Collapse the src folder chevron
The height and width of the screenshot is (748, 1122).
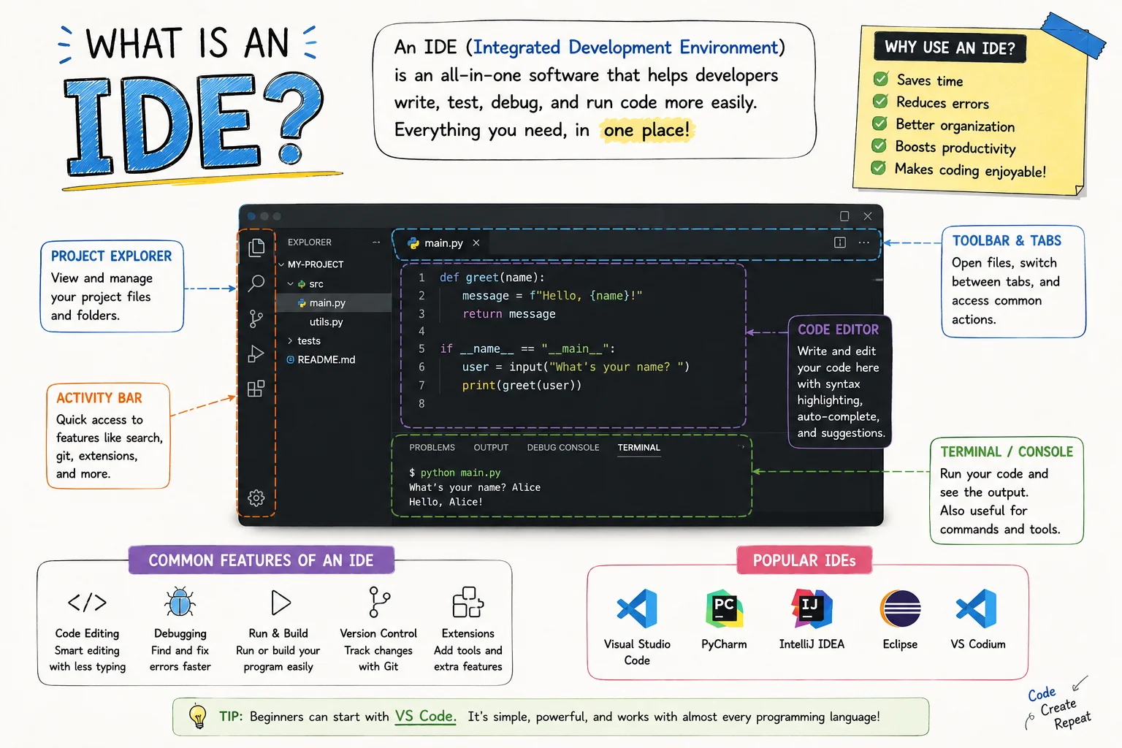pos(291,284)
